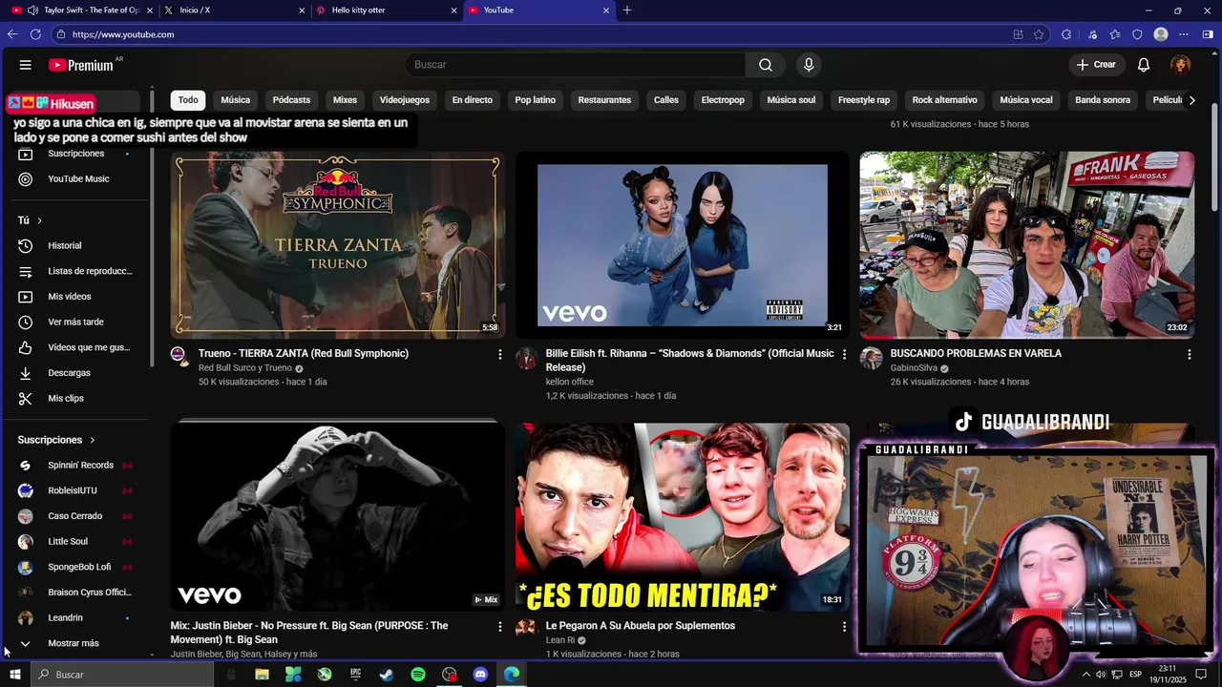Open the browser settings ellipsis menu
This screenshot has height=687, width=1222.
(1184, 34)
